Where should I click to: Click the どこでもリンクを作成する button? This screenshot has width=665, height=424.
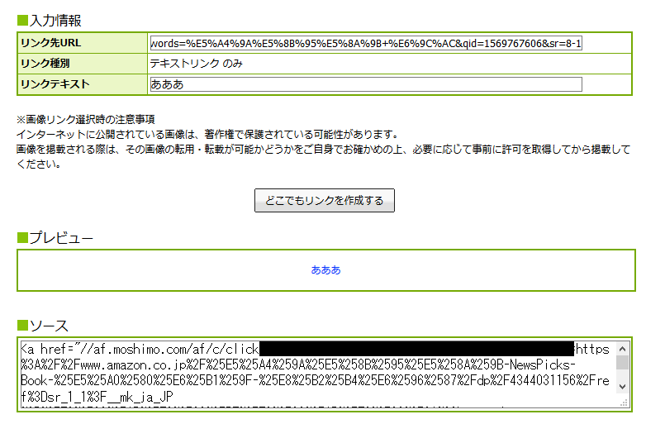click(325, 201)
